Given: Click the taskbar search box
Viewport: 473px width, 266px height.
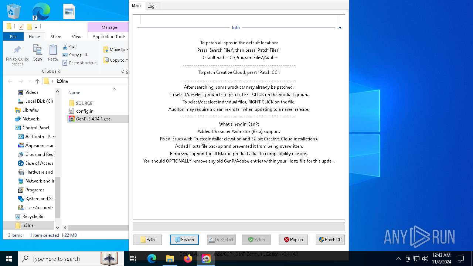Looking at the screenshot, I should tap(71, 259).
